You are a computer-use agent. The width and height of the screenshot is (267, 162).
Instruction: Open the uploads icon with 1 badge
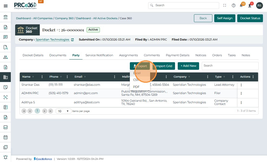pyautogui.click(x=250, y=6)
